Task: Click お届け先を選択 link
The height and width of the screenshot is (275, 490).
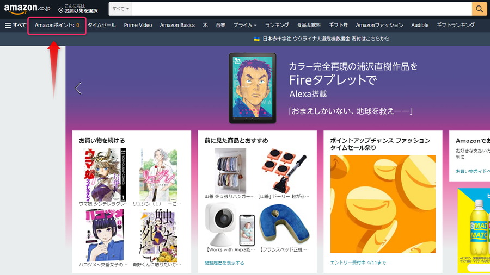Action: click(x=81, y=11)
